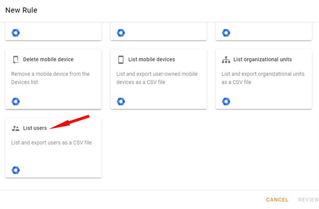Choose the List mobile devices title
Viewport: 319px width, 209px height.
coord(151,59)
